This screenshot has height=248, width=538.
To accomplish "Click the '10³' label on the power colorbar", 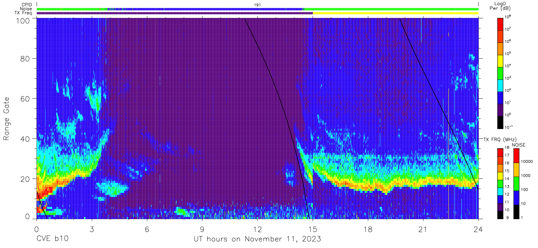I will coord(508,78).
